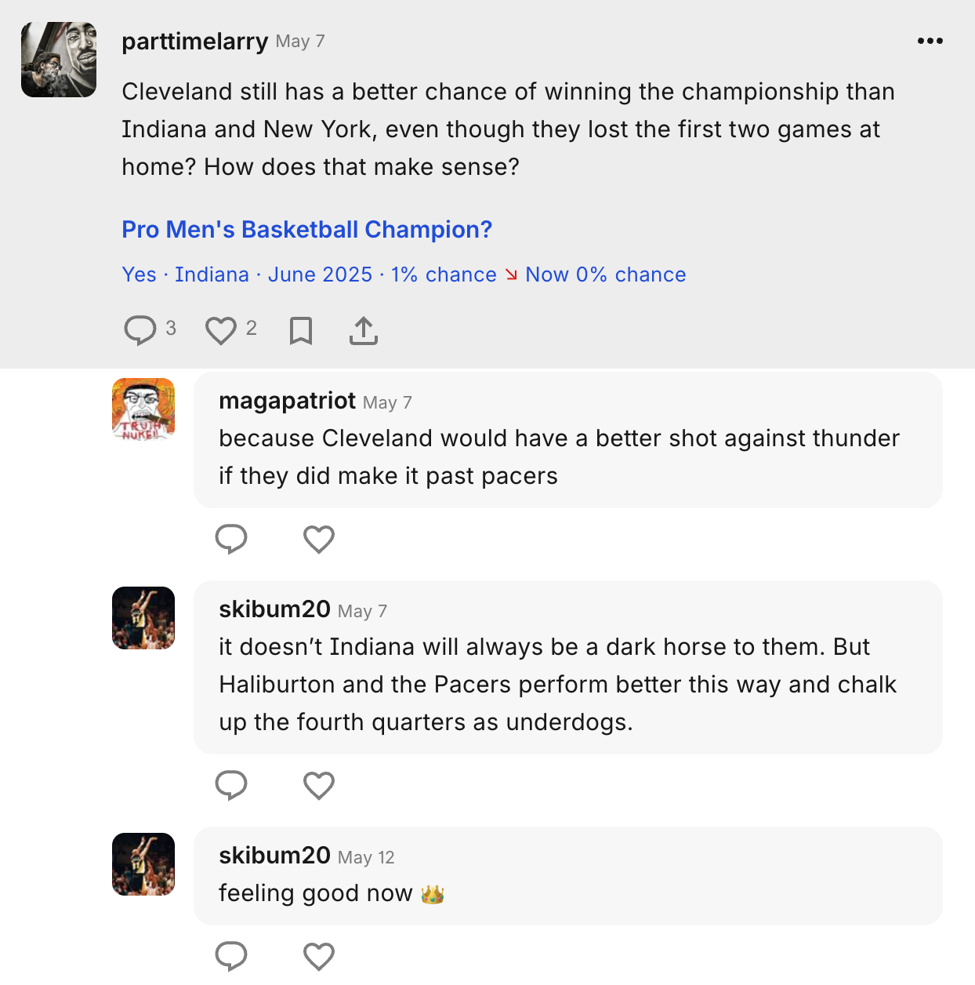Like magapatriot's comment

[x=319, y=539]
